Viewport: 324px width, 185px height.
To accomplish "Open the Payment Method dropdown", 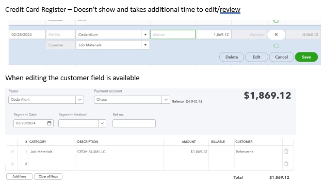I will pyautogui.click(x=102, y=123).
